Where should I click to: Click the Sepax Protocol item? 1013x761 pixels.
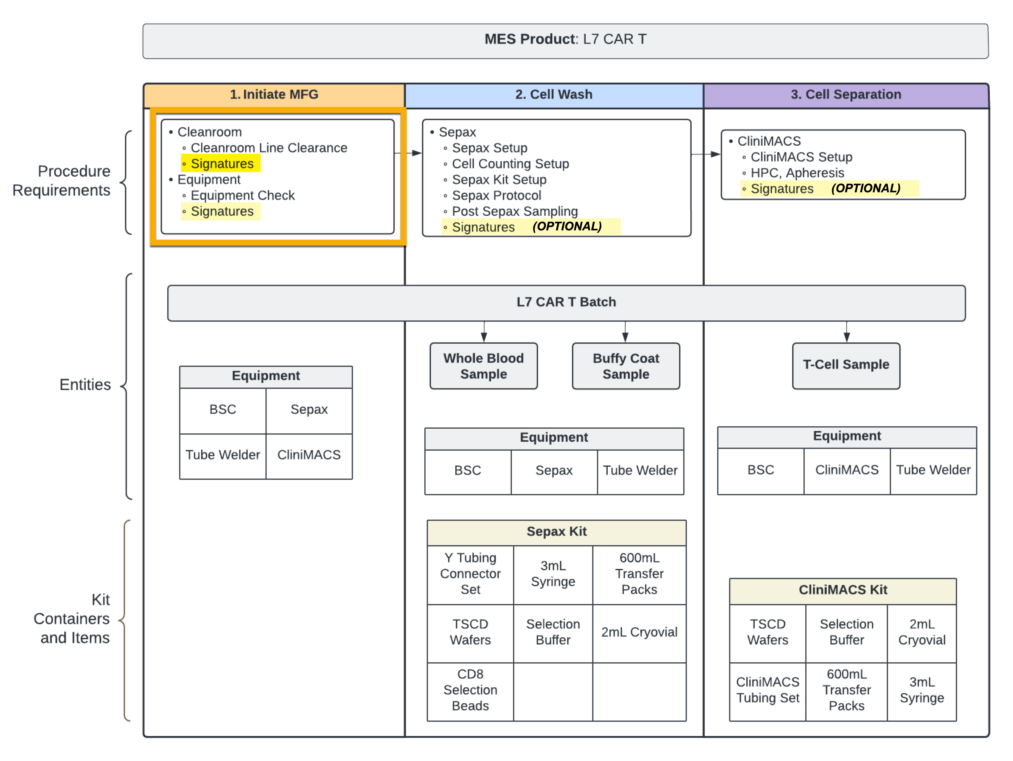click(x=496, y=195)
